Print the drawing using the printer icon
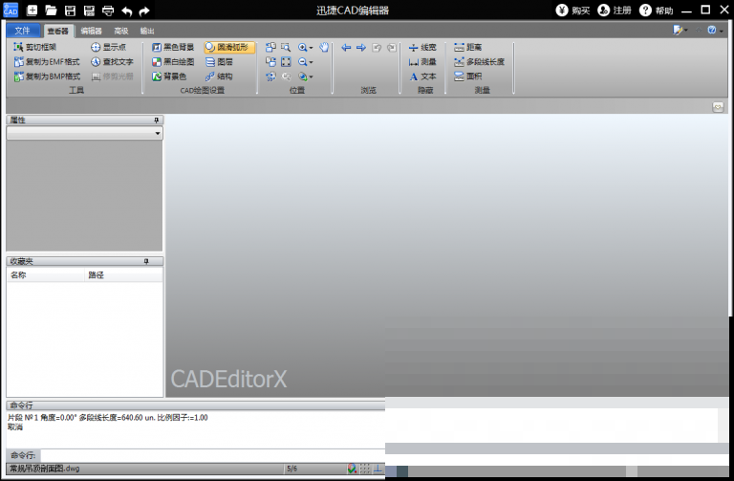 click(x=108, y=11)
